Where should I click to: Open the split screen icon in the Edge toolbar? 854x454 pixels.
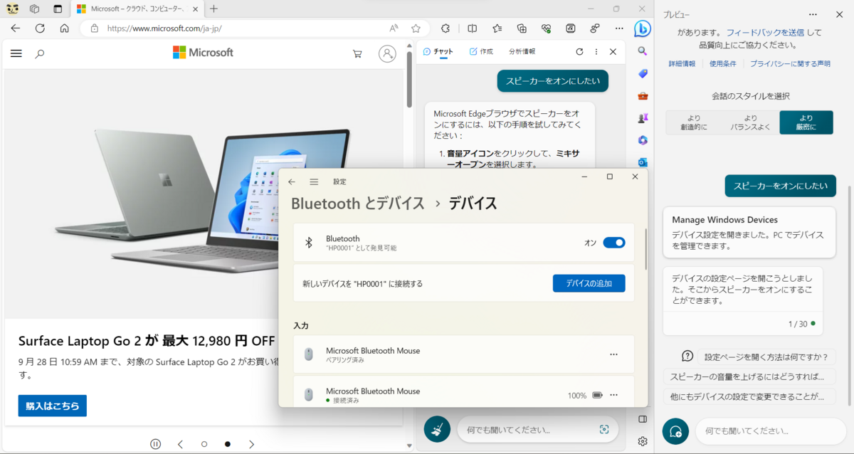472,28
